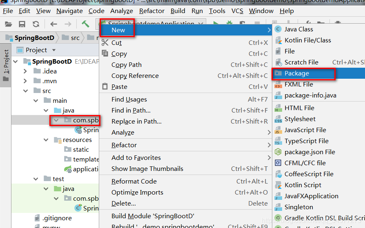Click the Copy icon in context menu
The height and width of the screenshot is (228, 365).
coord(105,53)
